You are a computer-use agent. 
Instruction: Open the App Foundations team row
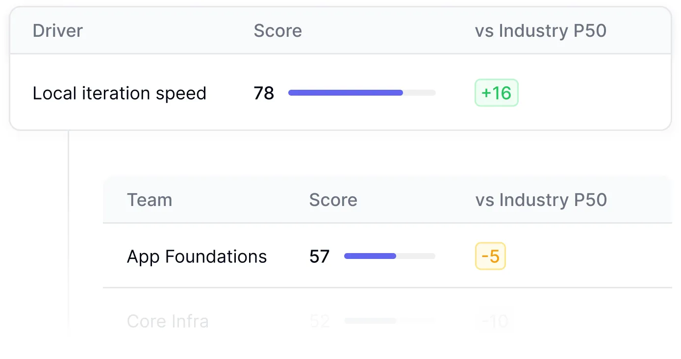pyautogui.click(x=197, y=256)
